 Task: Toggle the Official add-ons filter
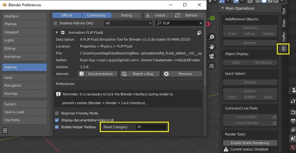(x=67, y=15)
